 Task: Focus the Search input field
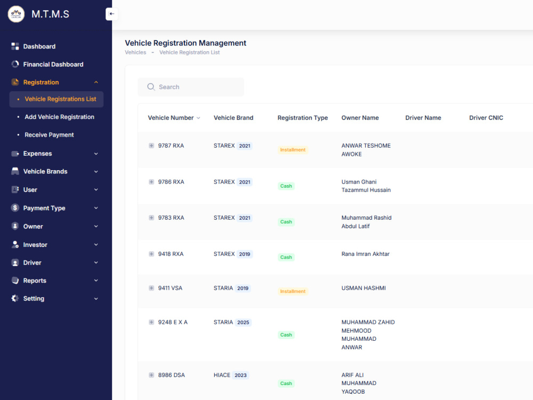tap(191, 87)
